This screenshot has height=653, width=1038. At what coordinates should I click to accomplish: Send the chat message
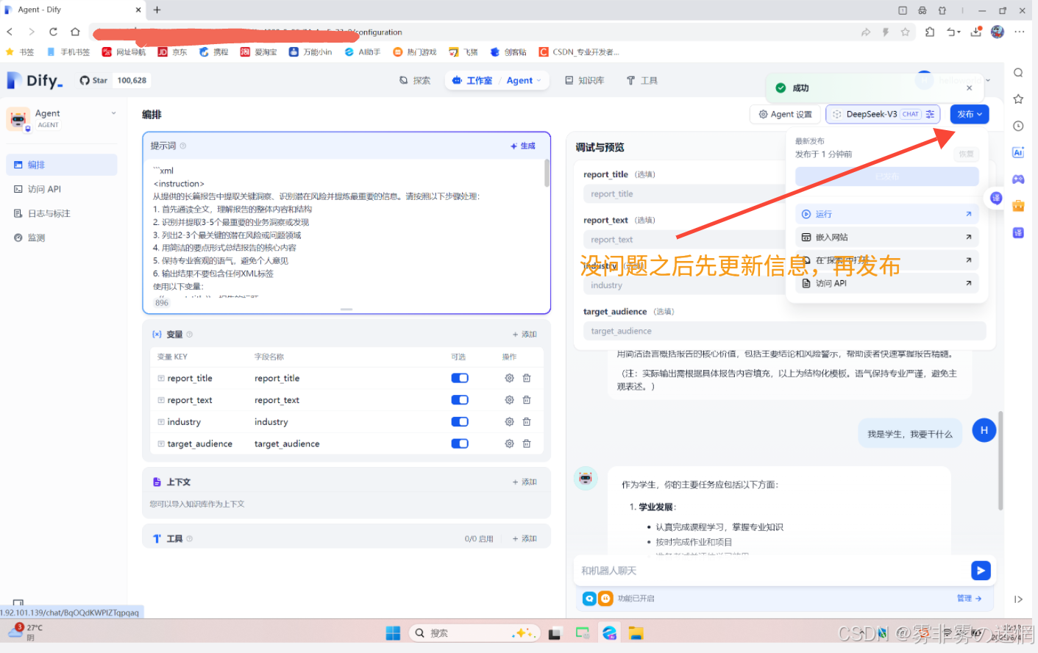point(981,570)
